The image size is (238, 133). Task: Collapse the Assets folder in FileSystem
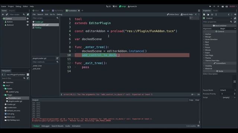point(4,89)
